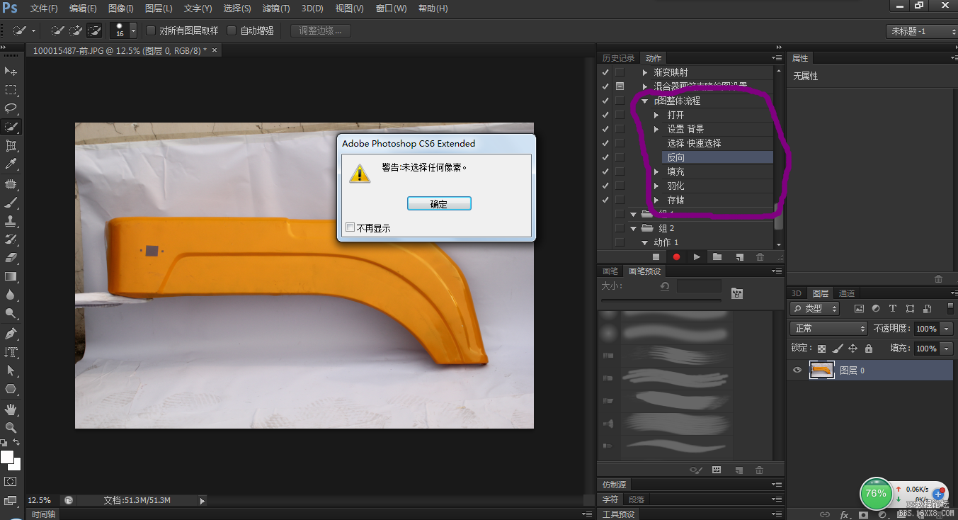Screen dimensions: 958x520
Task: Expand the 羽化 action step
Action: [x=657, y=186]
